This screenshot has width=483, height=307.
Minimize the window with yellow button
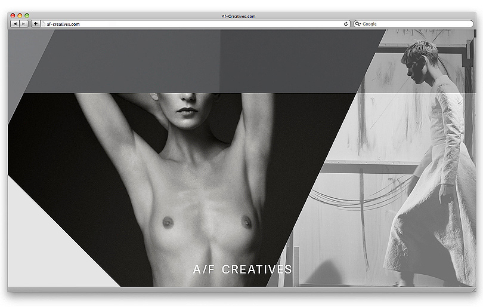click(x=20, y=16)
